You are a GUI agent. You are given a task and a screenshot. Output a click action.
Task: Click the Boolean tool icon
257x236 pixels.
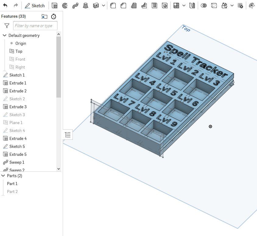(204, 5)
